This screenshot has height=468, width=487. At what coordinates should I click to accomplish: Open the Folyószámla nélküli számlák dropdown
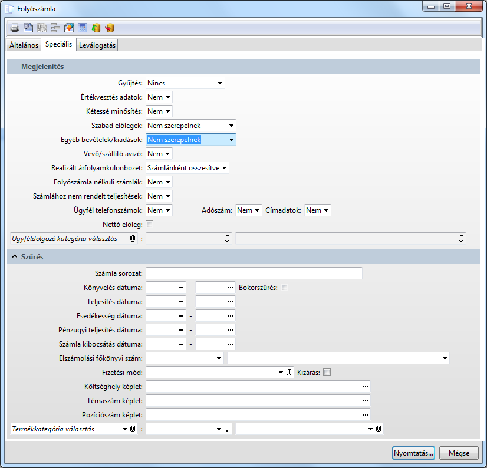(159, 182)
